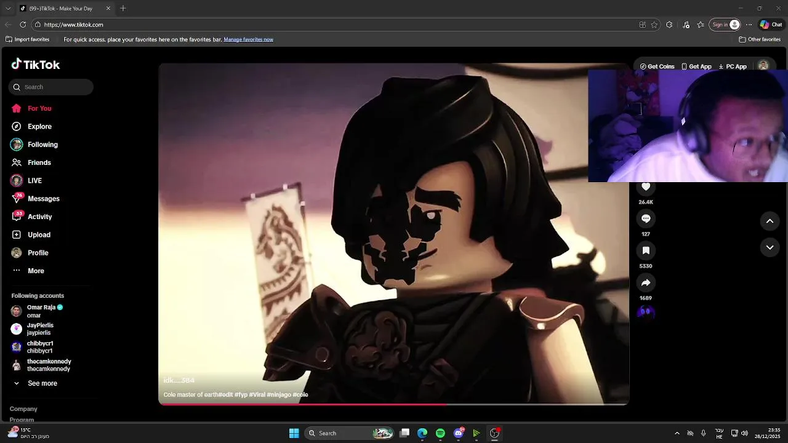Go to the previous video with the up chevron

click(770, 221)
